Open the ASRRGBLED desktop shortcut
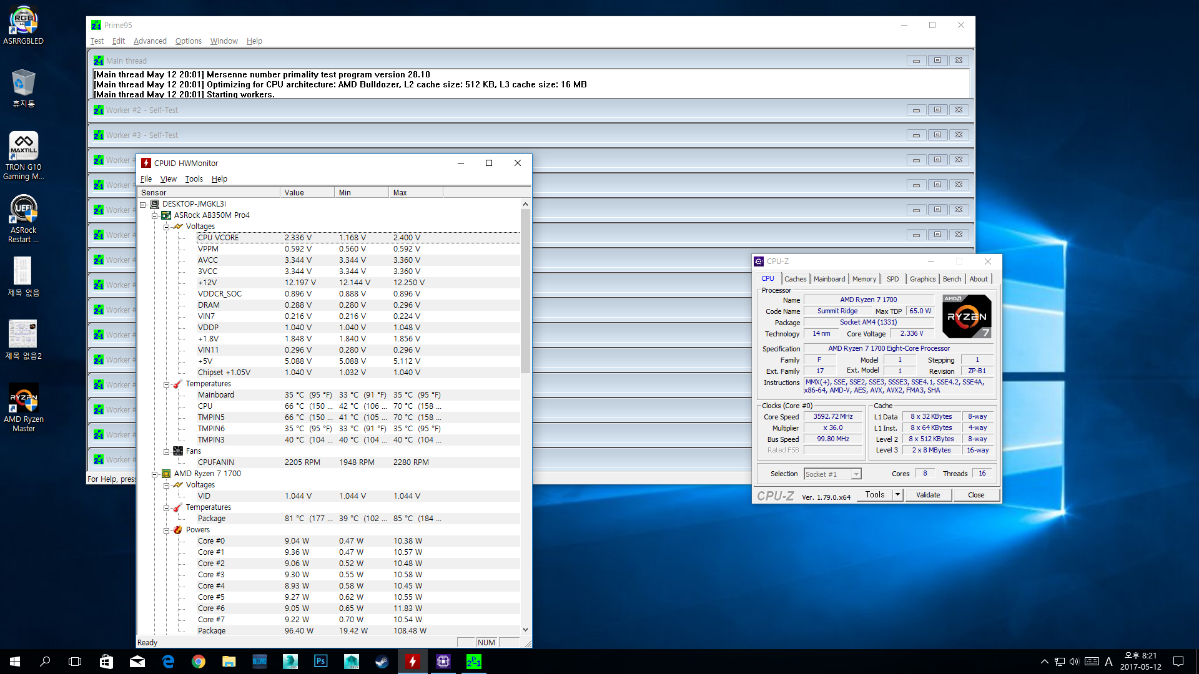This screenshot has height=674, width=1199. pyautogui.click(x=23, y=25)
